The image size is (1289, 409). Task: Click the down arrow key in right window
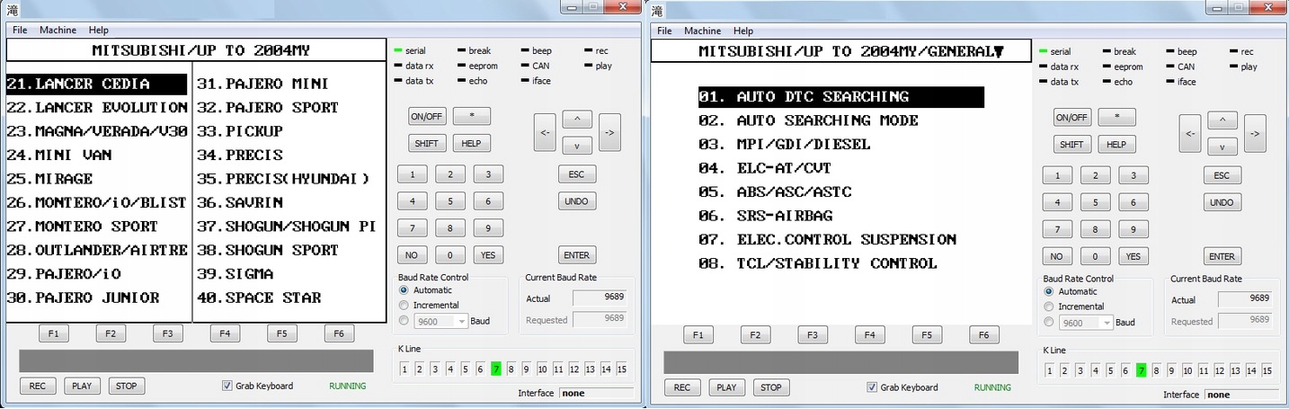coord(1222,147)
